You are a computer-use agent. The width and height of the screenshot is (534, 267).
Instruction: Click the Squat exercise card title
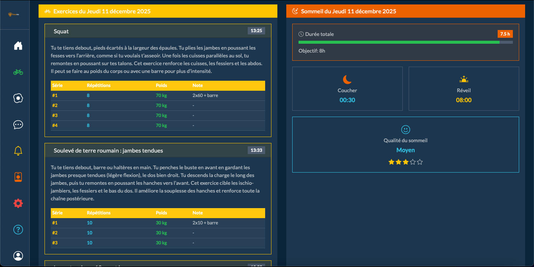[x=61, y=31]
